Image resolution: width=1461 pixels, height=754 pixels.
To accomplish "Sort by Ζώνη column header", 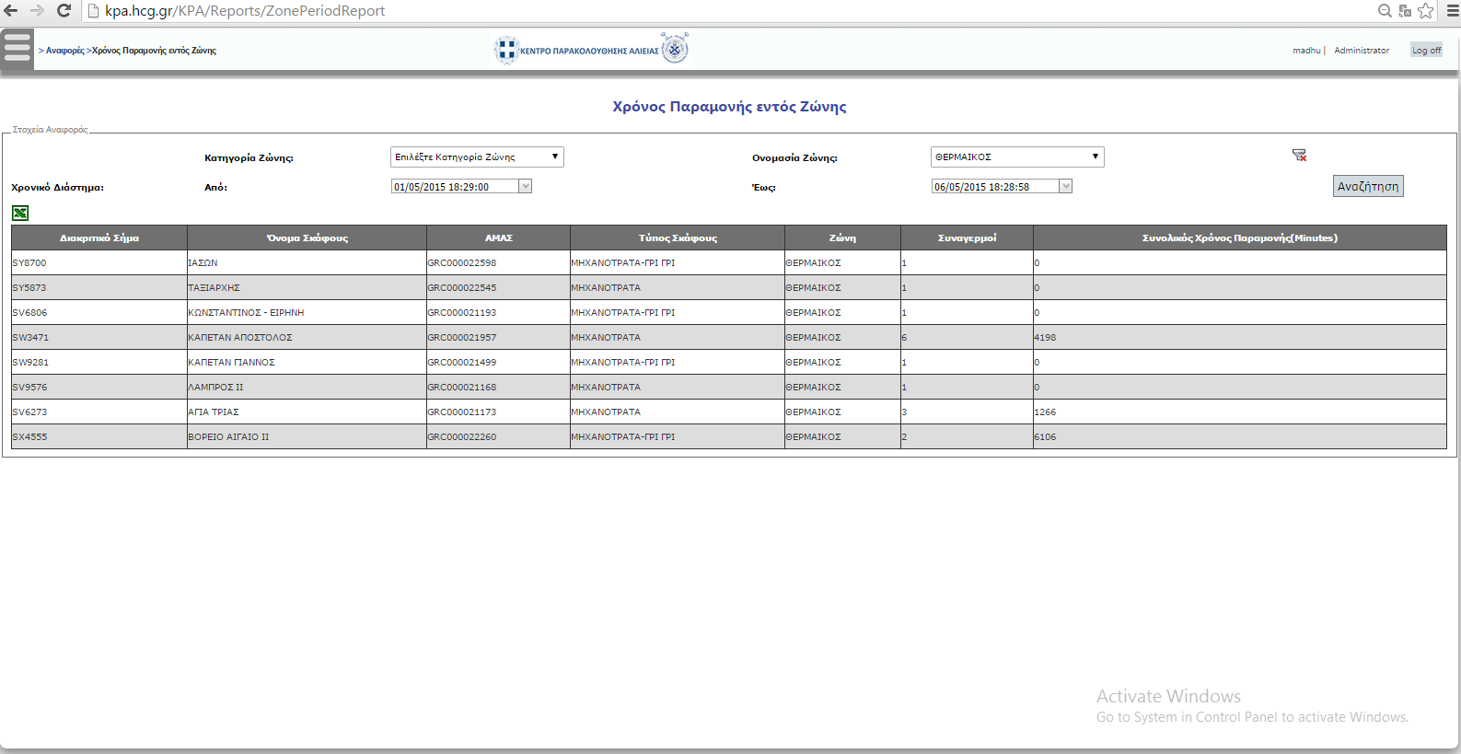I will click(x=842, y=238).
